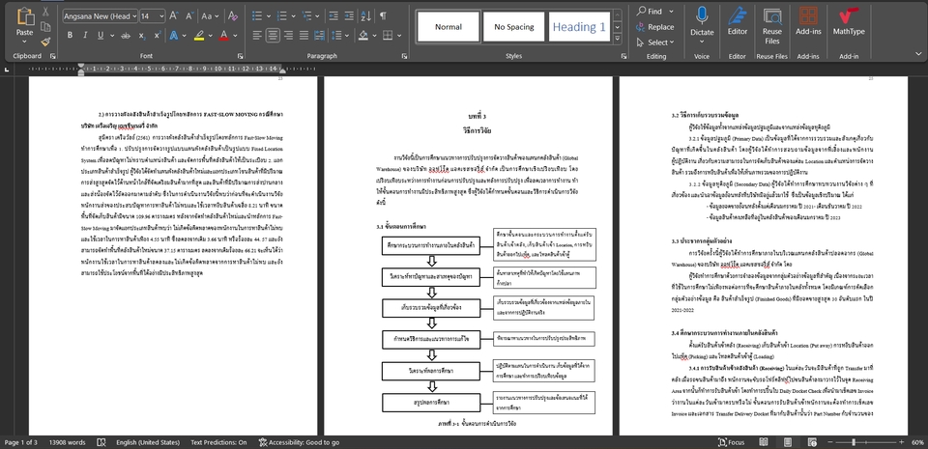Select the Format Painter brush
Viewport: 928px width, 449px height.
[x=45, y=42]
